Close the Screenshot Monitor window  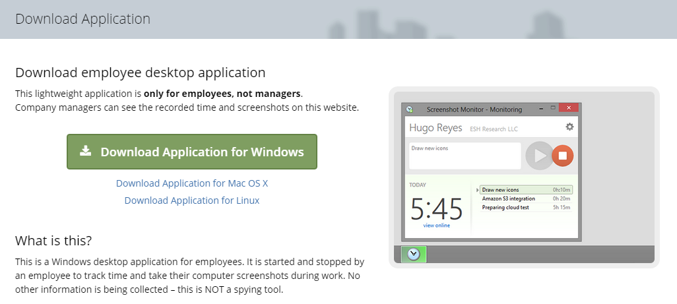(569, 107)
